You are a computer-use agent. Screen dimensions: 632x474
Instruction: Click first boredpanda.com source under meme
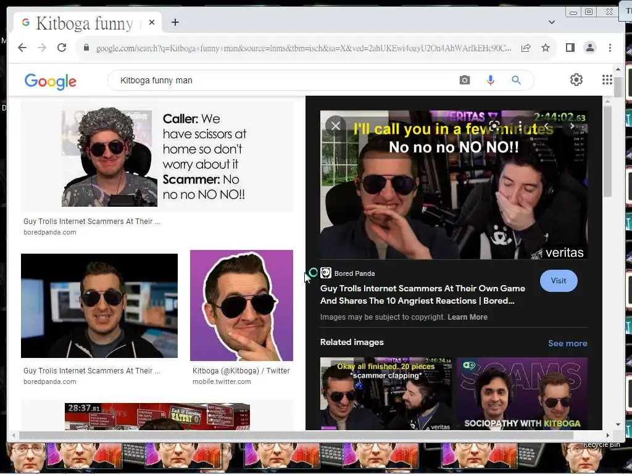click(49, 232)
